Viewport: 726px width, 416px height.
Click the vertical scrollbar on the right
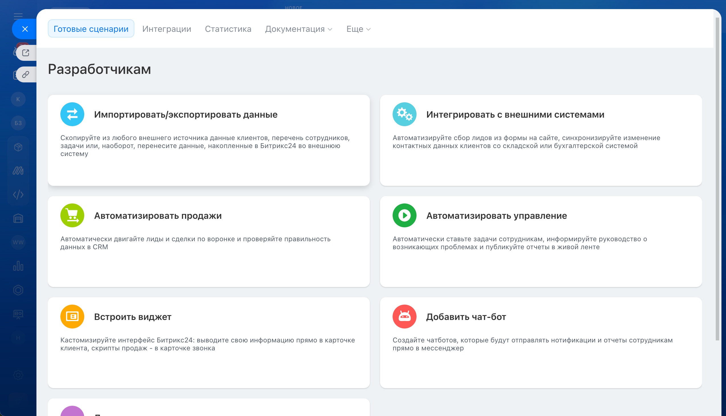pos(717,179)
